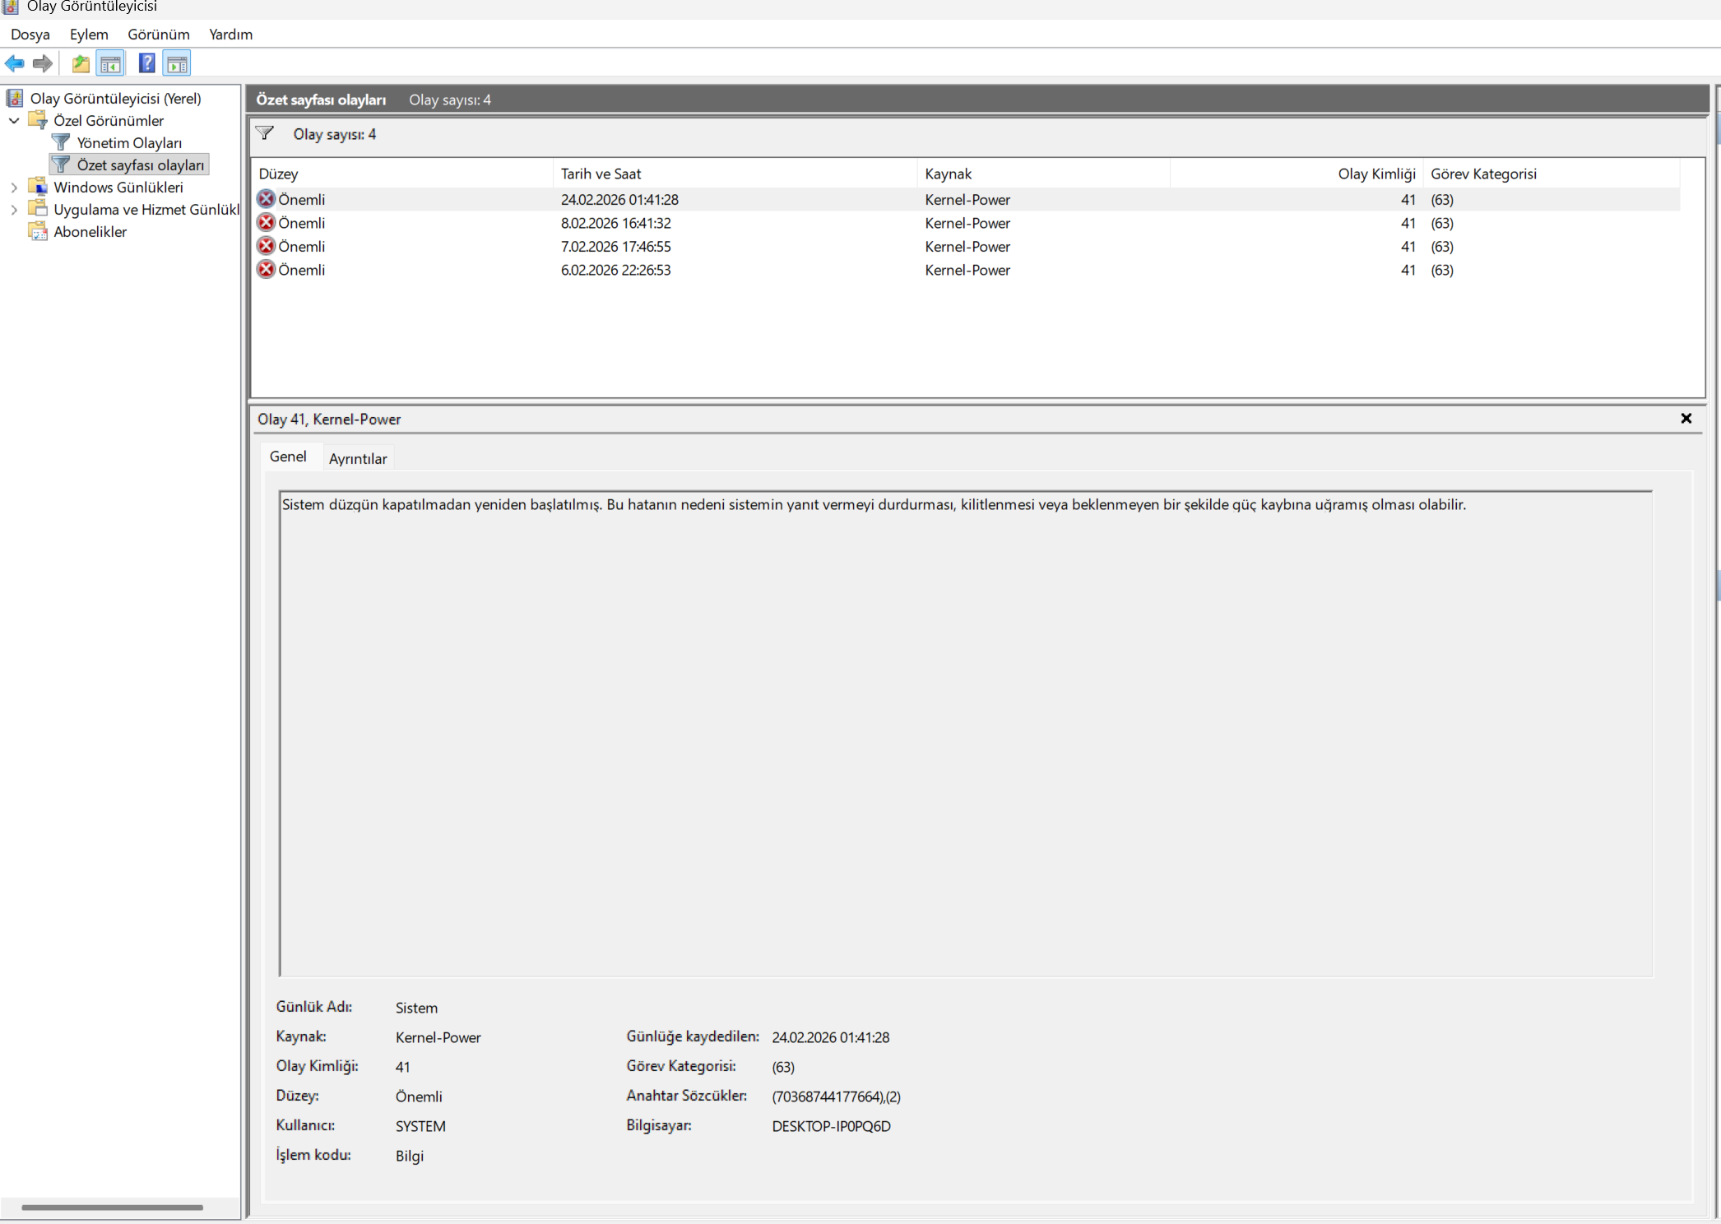1721x1224 pixels.
Task: Click the Abonelikler icon in the tree
Action: [38, 231]
